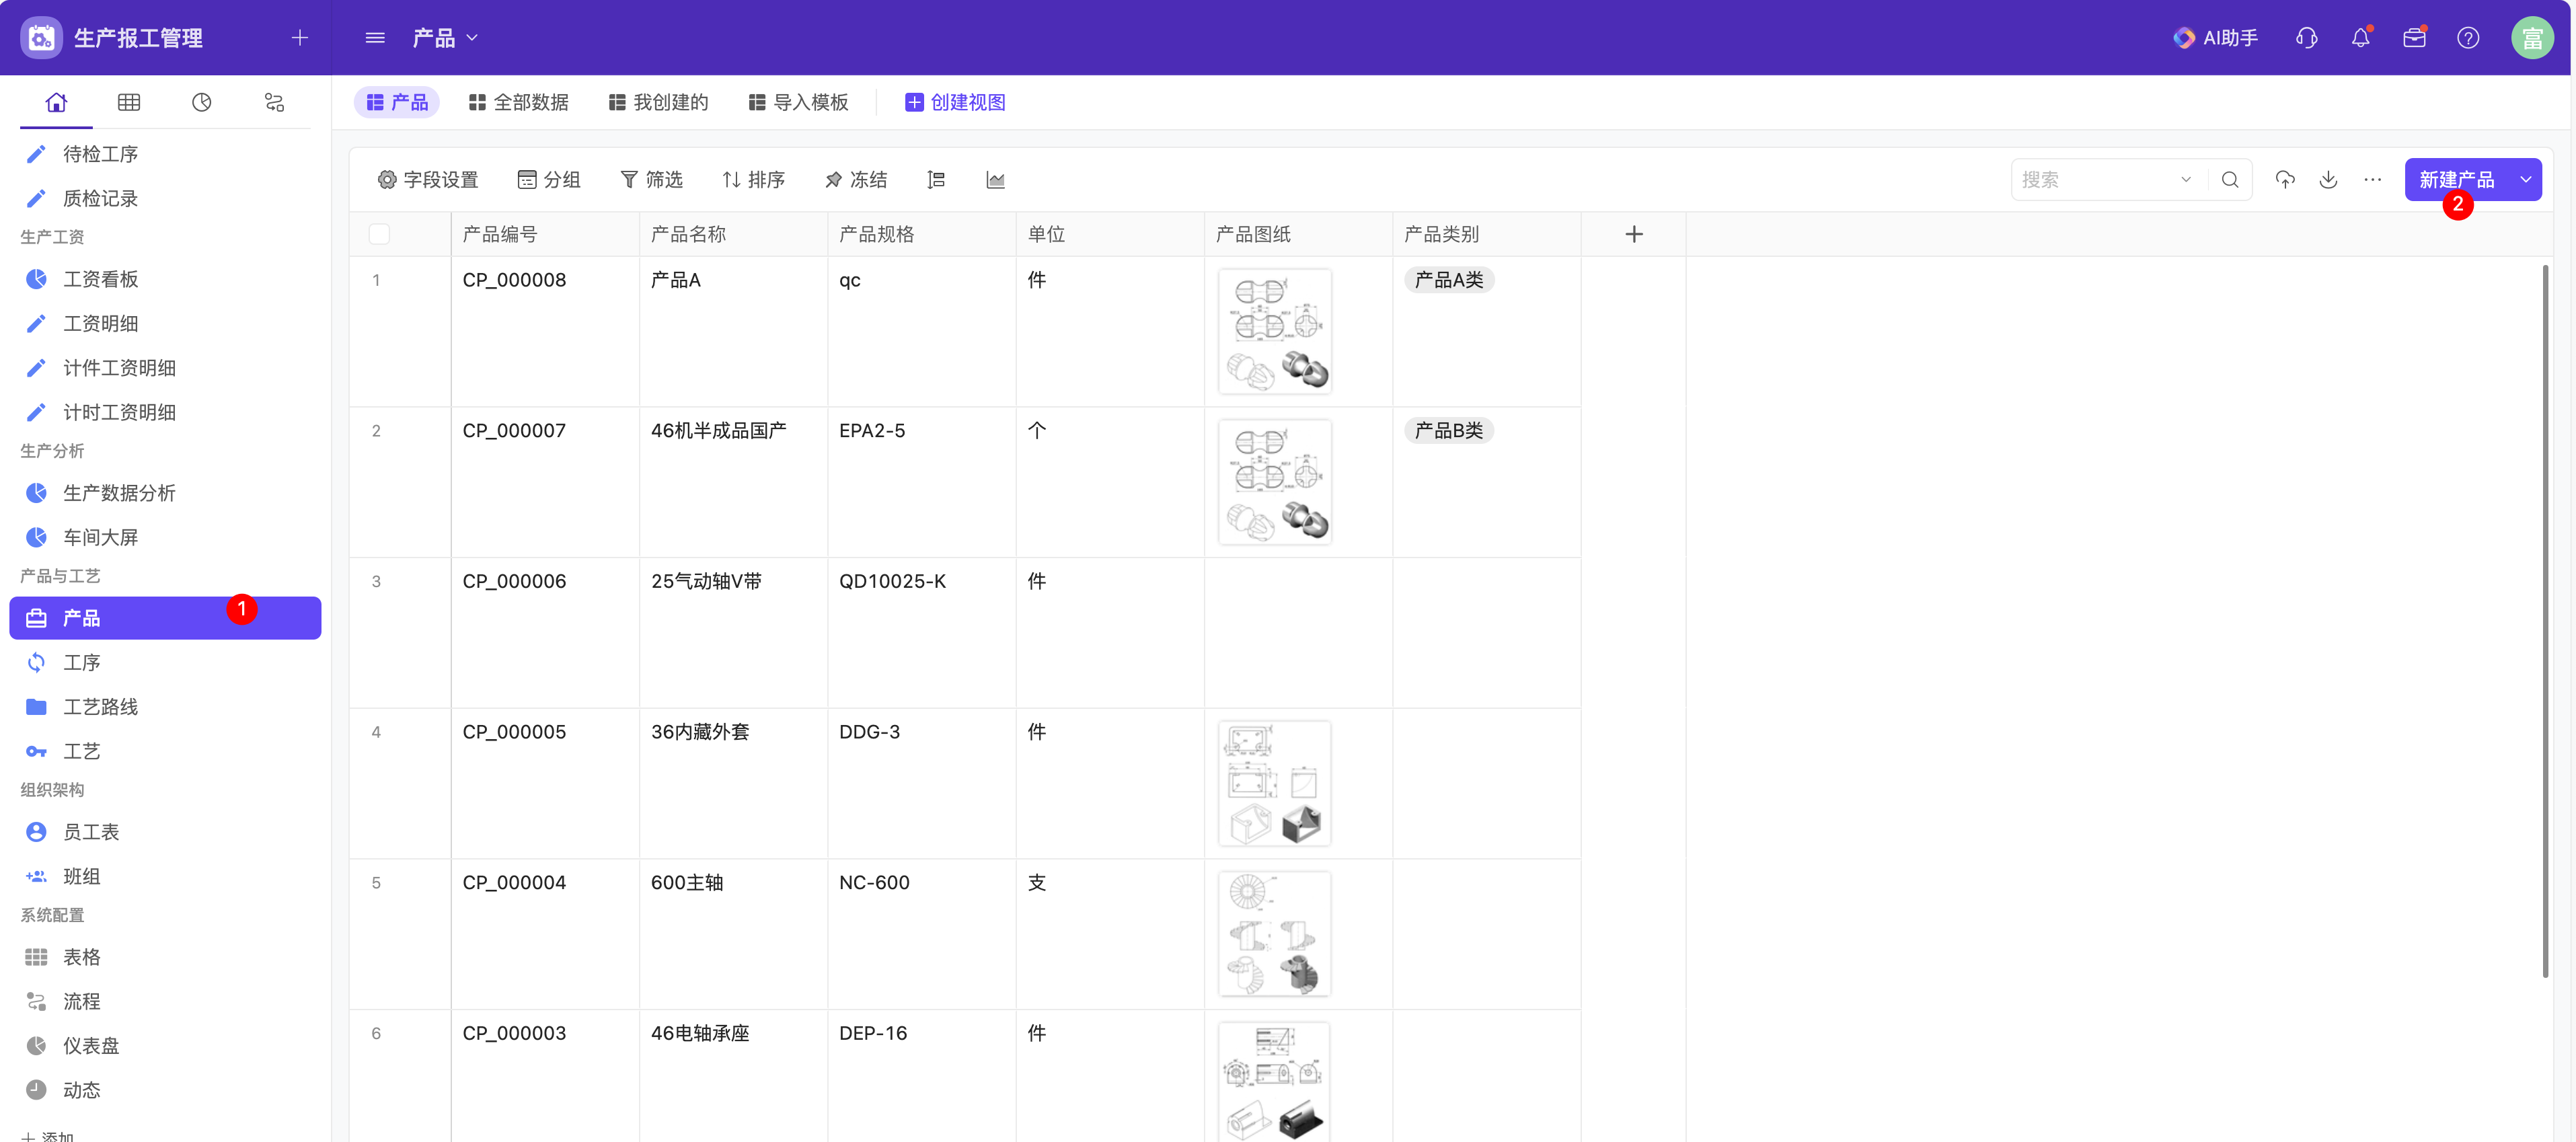Toggle the hamburger menu icon
This screenshot has height=1142, width=2576.
point(375,38)
